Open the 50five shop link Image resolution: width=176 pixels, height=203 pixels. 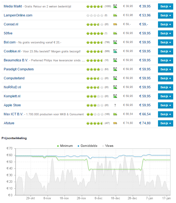(x=8, y=33)
